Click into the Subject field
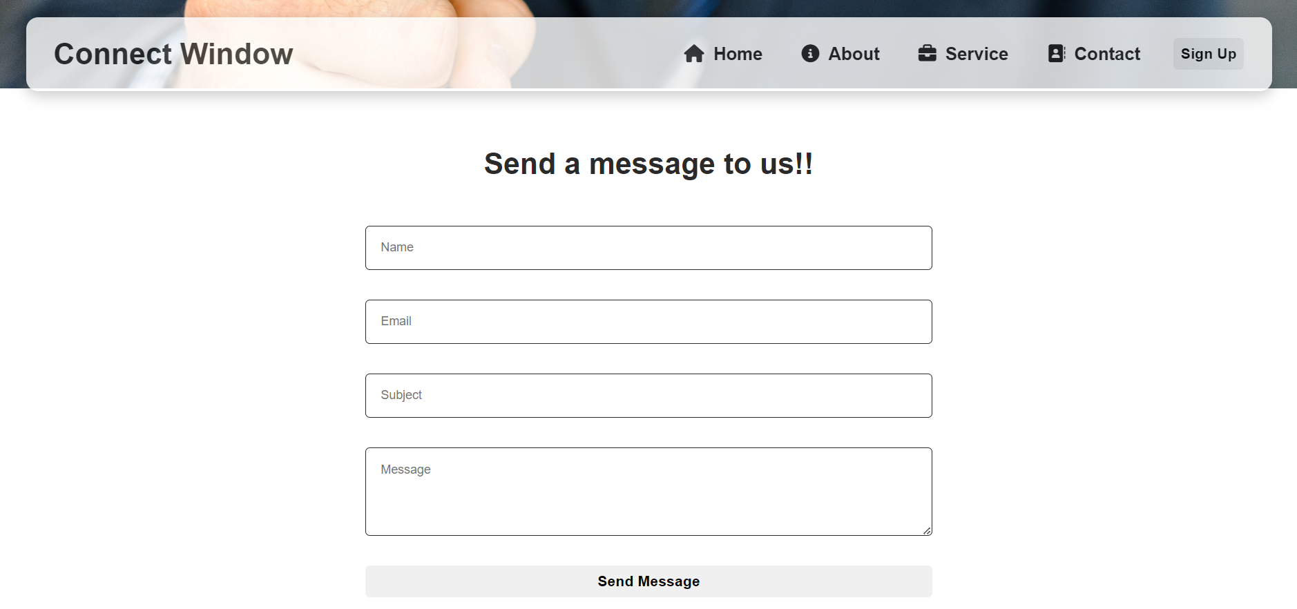 click(648, 396)
